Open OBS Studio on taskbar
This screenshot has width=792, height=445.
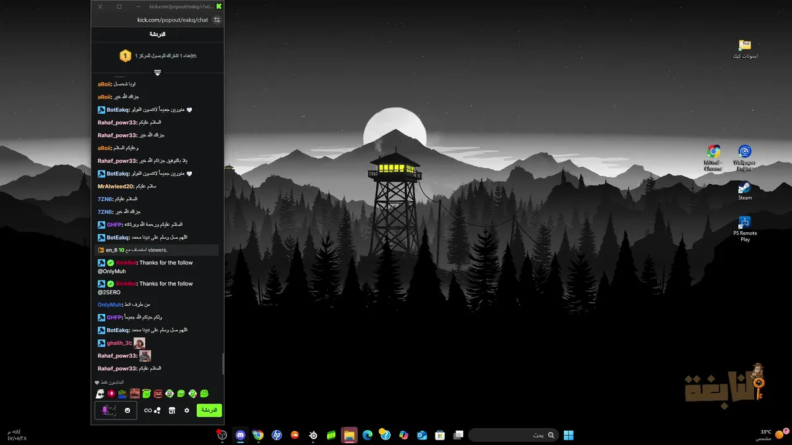coord(222,435)
